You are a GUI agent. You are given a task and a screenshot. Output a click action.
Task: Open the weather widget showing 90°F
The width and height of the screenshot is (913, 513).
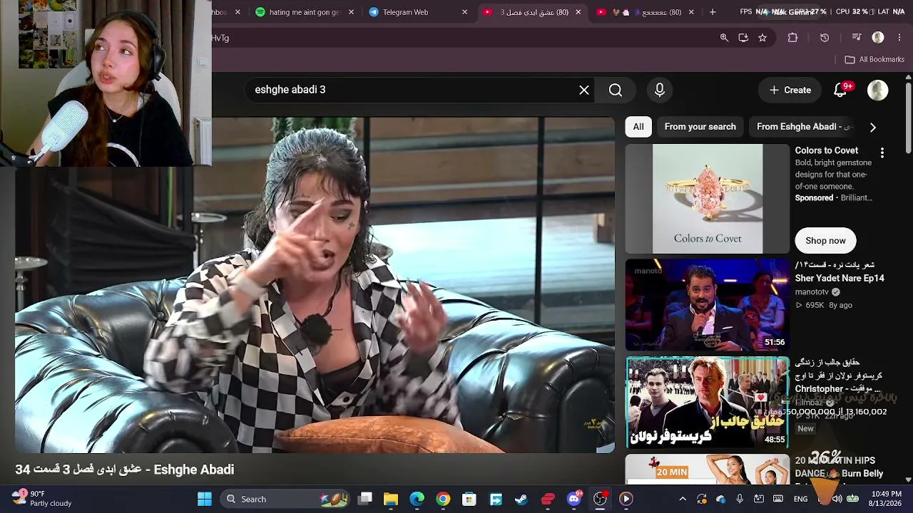tap(43, 499)
